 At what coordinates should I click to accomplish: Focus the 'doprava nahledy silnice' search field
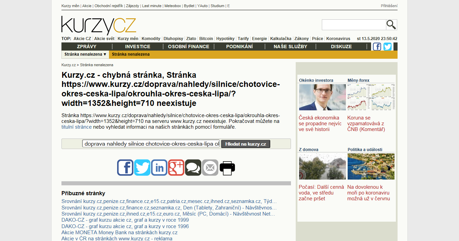pyautogui.click(x=151, y=144)
